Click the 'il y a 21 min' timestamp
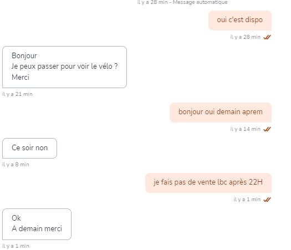Viewport: 291px width, 250px height. coord(17,94)
